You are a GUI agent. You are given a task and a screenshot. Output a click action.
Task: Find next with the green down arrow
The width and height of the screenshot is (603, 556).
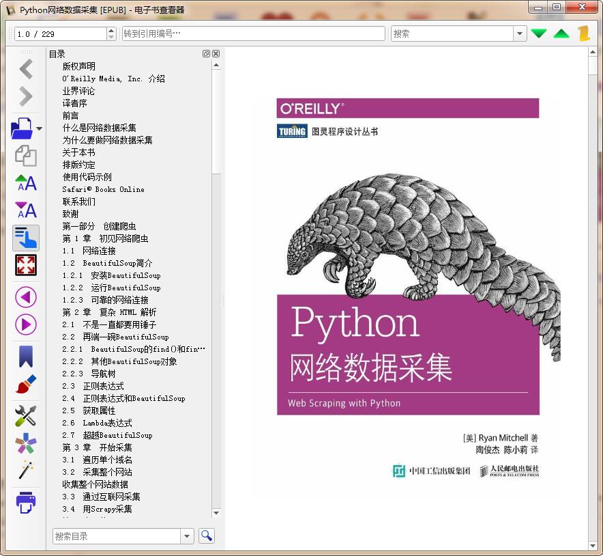click(x=538, y=34)
